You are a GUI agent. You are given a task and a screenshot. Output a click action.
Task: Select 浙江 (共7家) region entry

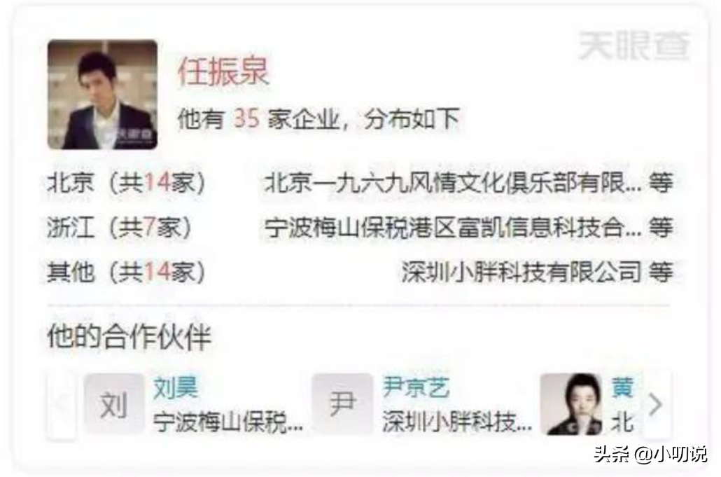coord(120,227)
